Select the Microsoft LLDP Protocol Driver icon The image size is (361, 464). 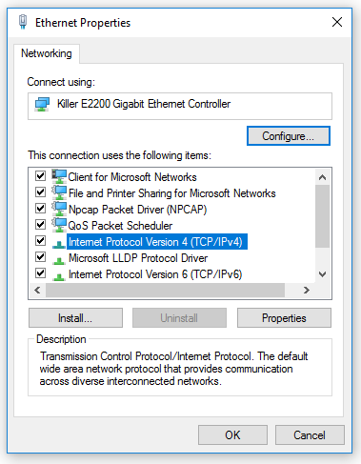coord(59,260)
